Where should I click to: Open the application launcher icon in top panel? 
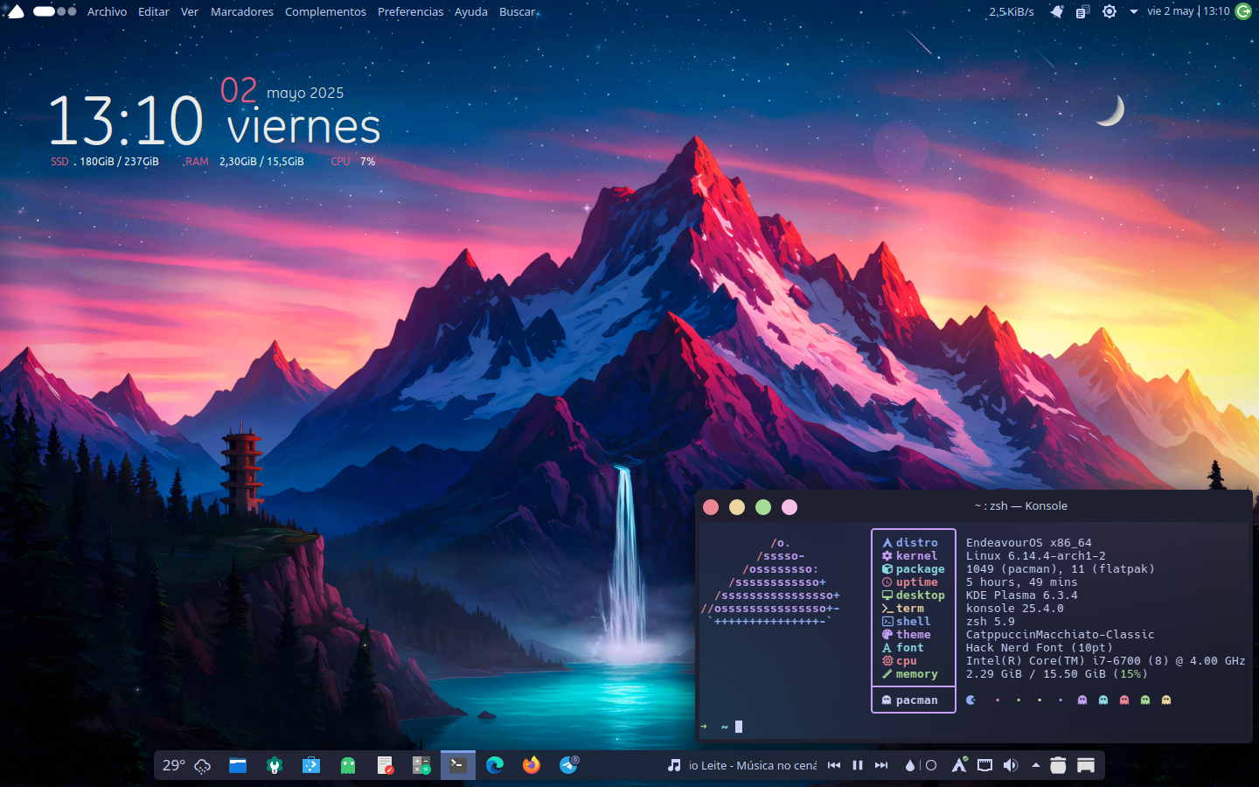(15, 11)
